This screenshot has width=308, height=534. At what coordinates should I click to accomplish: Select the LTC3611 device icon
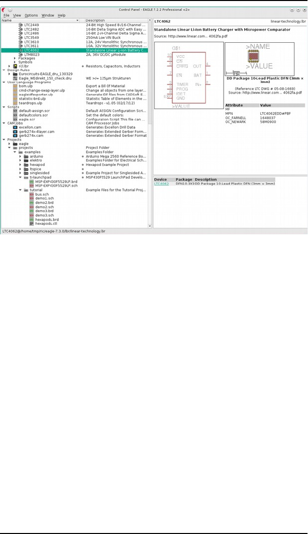21,46
